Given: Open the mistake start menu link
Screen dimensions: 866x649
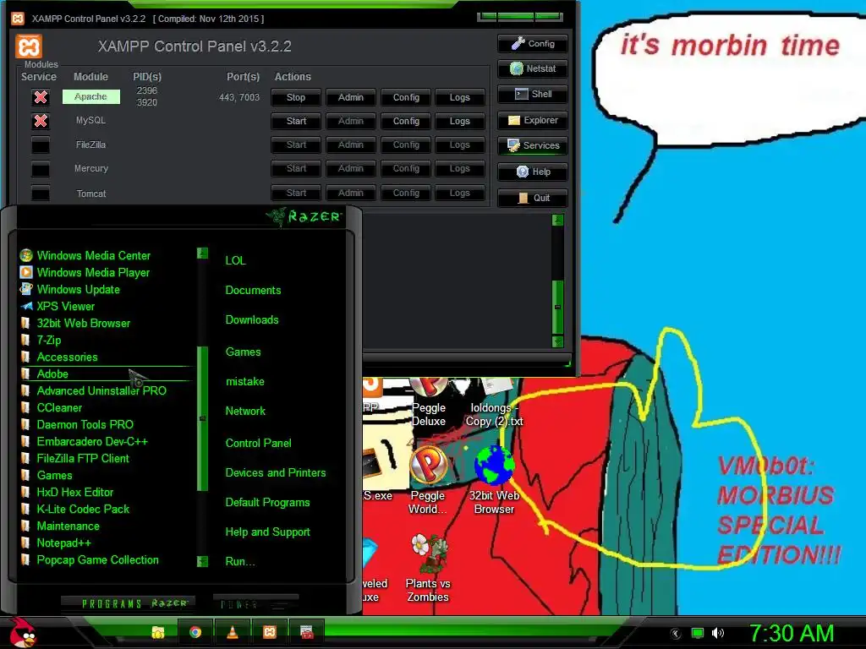Looking at the screenshot, I should point(244,382).
